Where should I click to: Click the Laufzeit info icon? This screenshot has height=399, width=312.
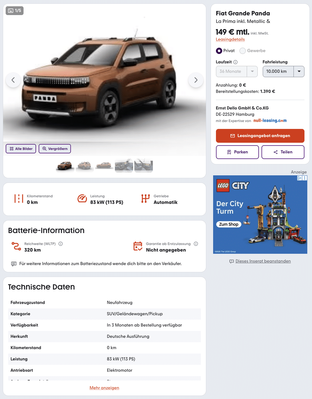pyautogui.click(x=235, y=62)
